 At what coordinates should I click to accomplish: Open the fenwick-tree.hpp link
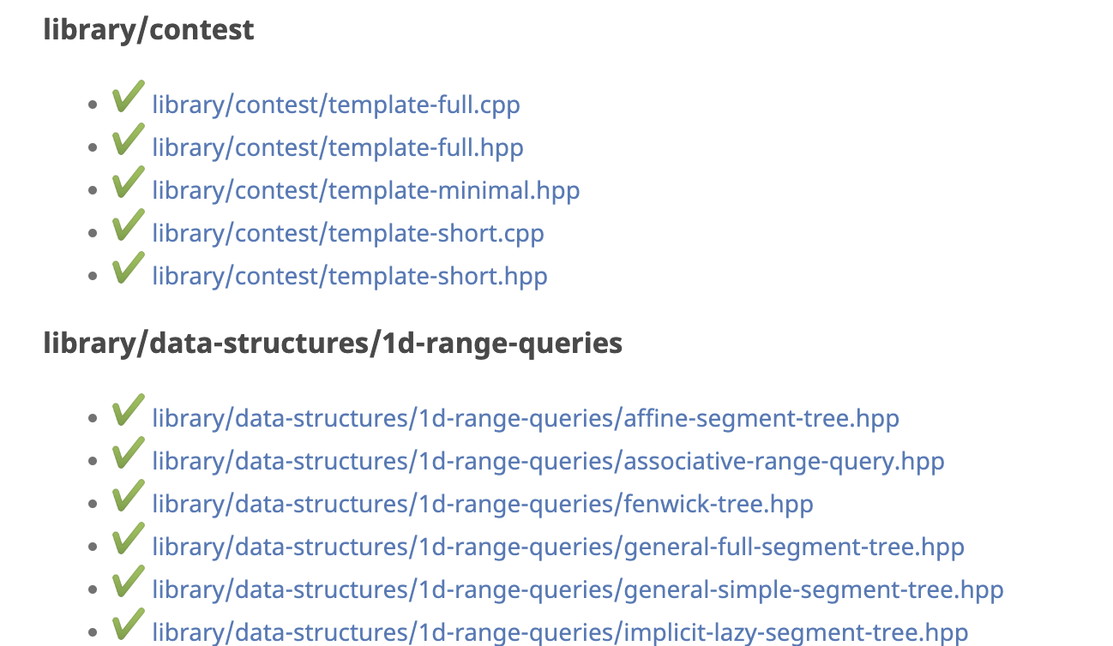[483, 504]
